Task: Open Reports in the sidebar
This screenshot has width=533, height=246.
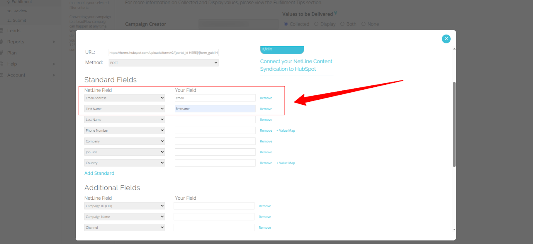Action: point(16,42)
